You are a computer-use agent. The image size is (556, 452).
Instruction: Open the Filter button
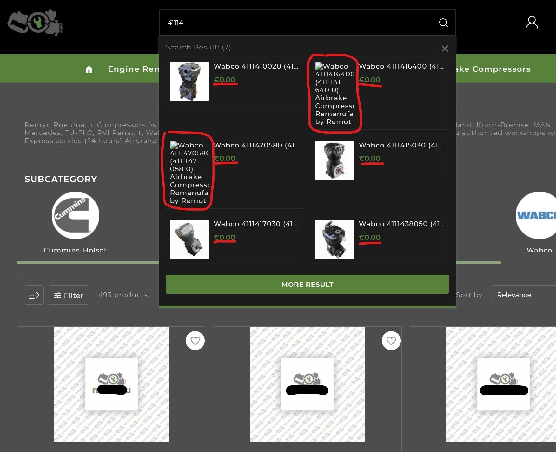[x=69, y=295]
